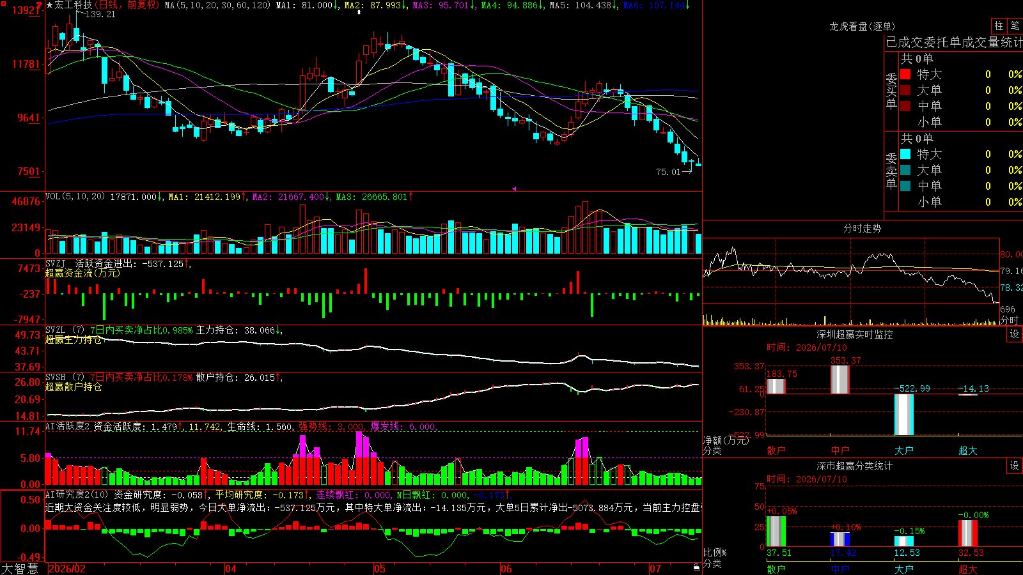Click the star icon before 宏工科技
Viewport: 1023px width, 575px height.
coord(50,5)
